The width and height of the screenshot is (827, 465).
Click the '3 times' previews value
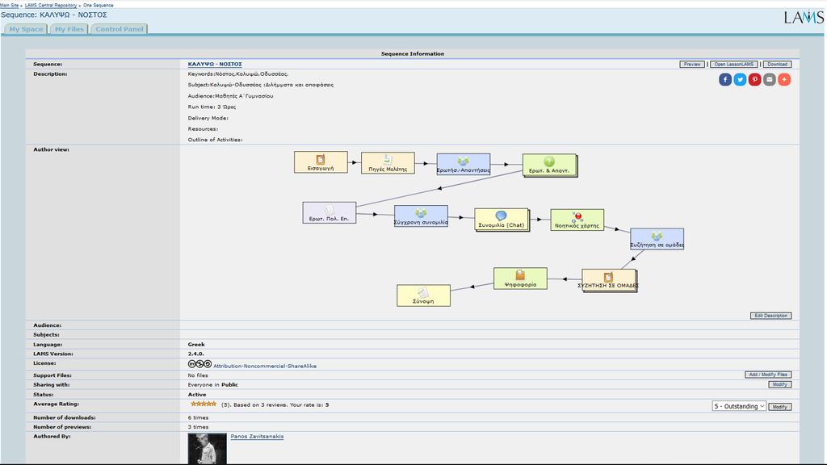click(x=198, y=427)
